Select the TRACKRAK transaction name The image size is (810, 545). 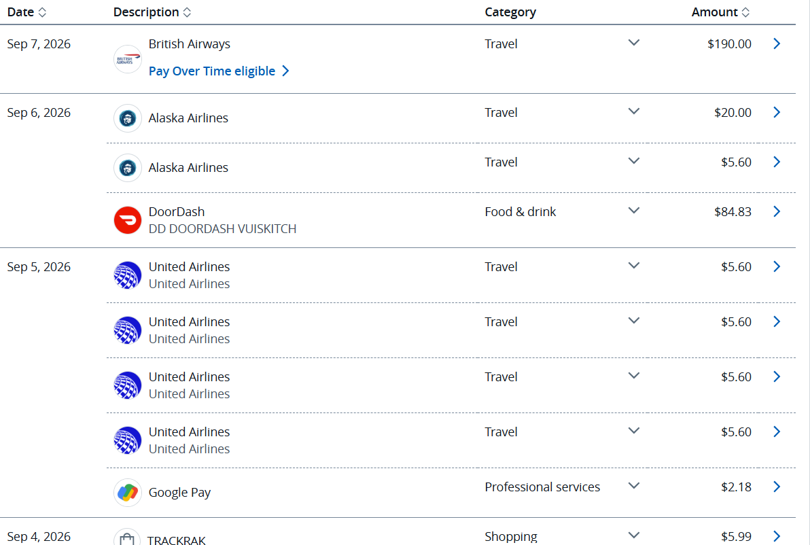pyautogui.click(x=177, y=540)
